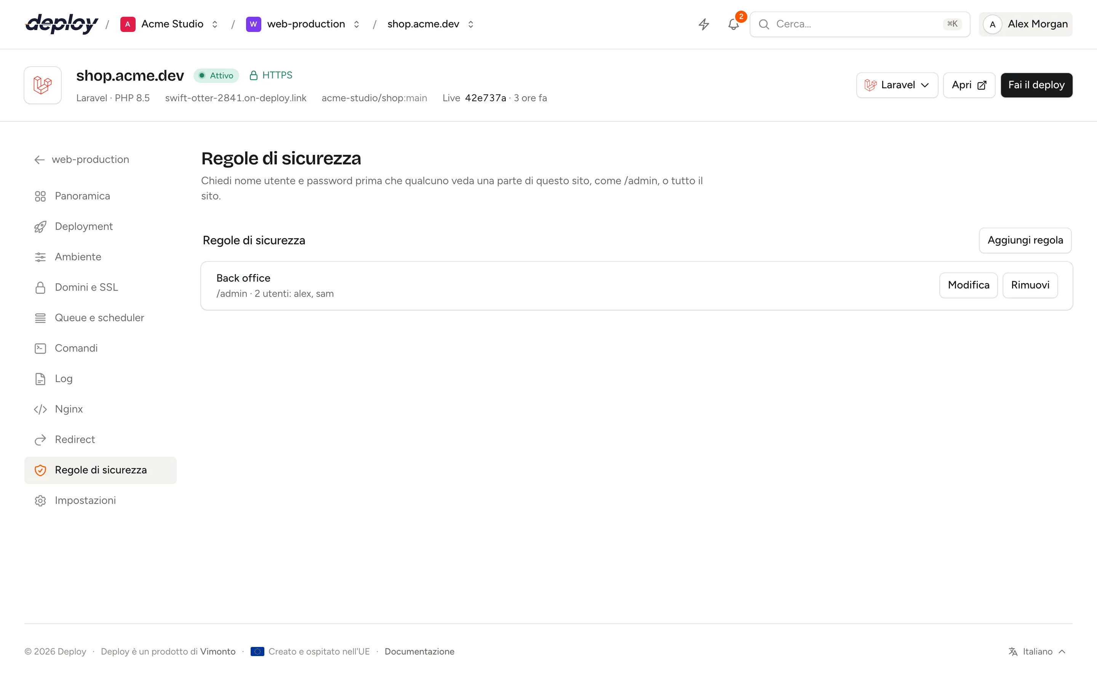The width and height of the screenshot is (1097, 685).
Task: Open the Italiano language selector
Action: tap(1037, 652)
